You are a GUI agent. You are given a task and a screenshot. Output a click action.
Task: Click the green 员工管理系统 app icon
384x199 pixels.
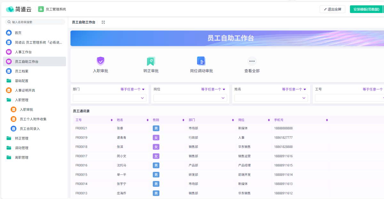[41, 9]
